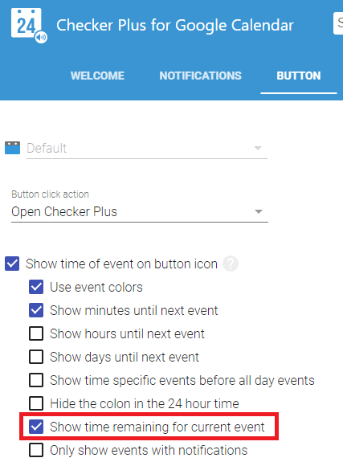Expand the Button click action dropdown
Viewport: 343px width, 462px height.
[140, 211]
